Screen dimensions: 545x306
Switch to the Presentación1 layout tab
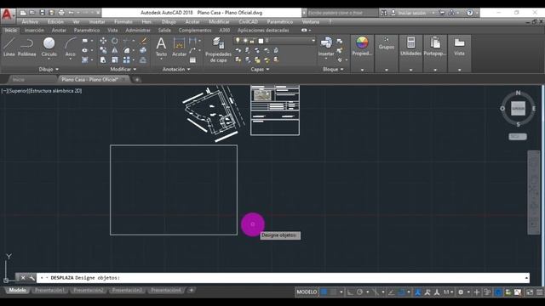point(49,291)
